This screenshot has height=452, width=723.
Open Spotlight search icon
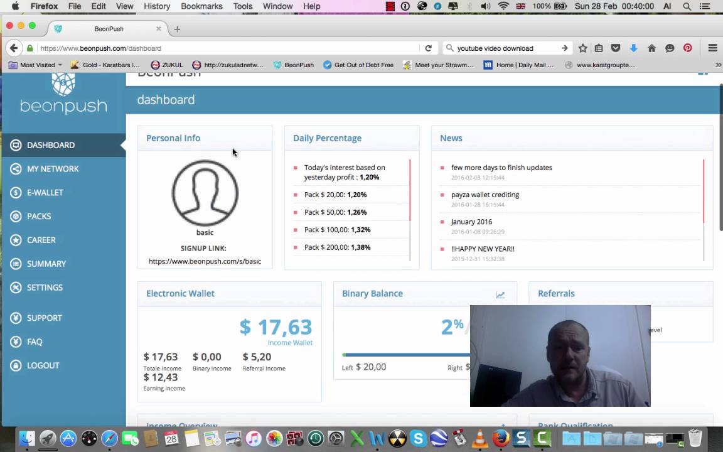[687, 6]
